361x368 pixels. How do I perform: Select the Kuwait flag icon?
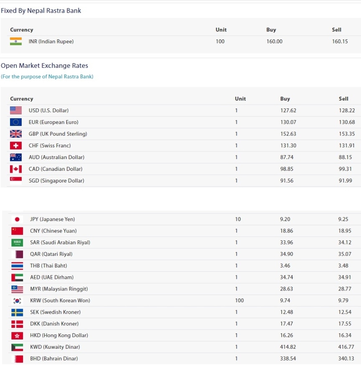pos(17,347)
